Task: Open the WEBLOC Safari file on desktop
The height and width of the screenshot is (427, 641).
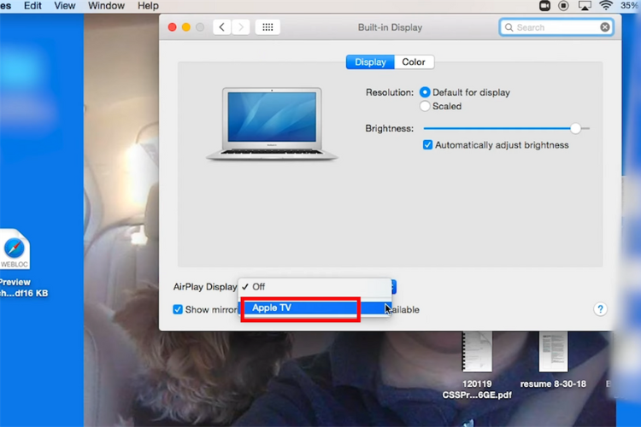Action: click(x=15, y=249)
